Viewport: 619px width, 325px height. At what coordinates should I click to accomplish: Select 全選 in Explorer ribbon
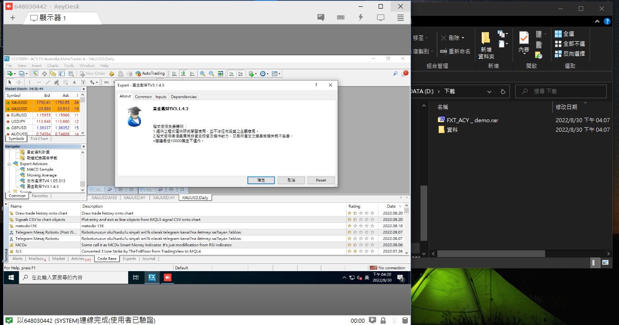point(564,34)
